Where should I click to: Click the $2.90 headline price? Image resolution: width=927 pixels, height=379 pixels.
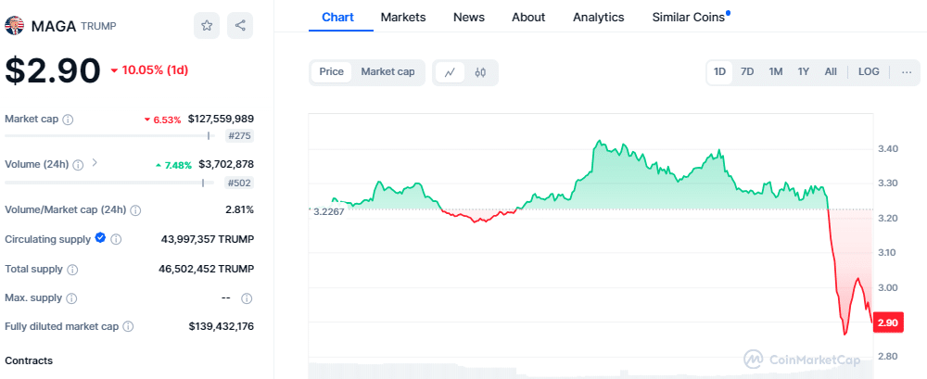pos(53,70)
